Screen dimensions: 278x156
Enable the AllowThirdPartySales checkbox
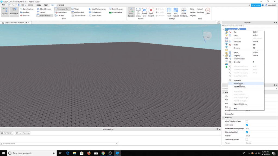click(x=247, y=121)
